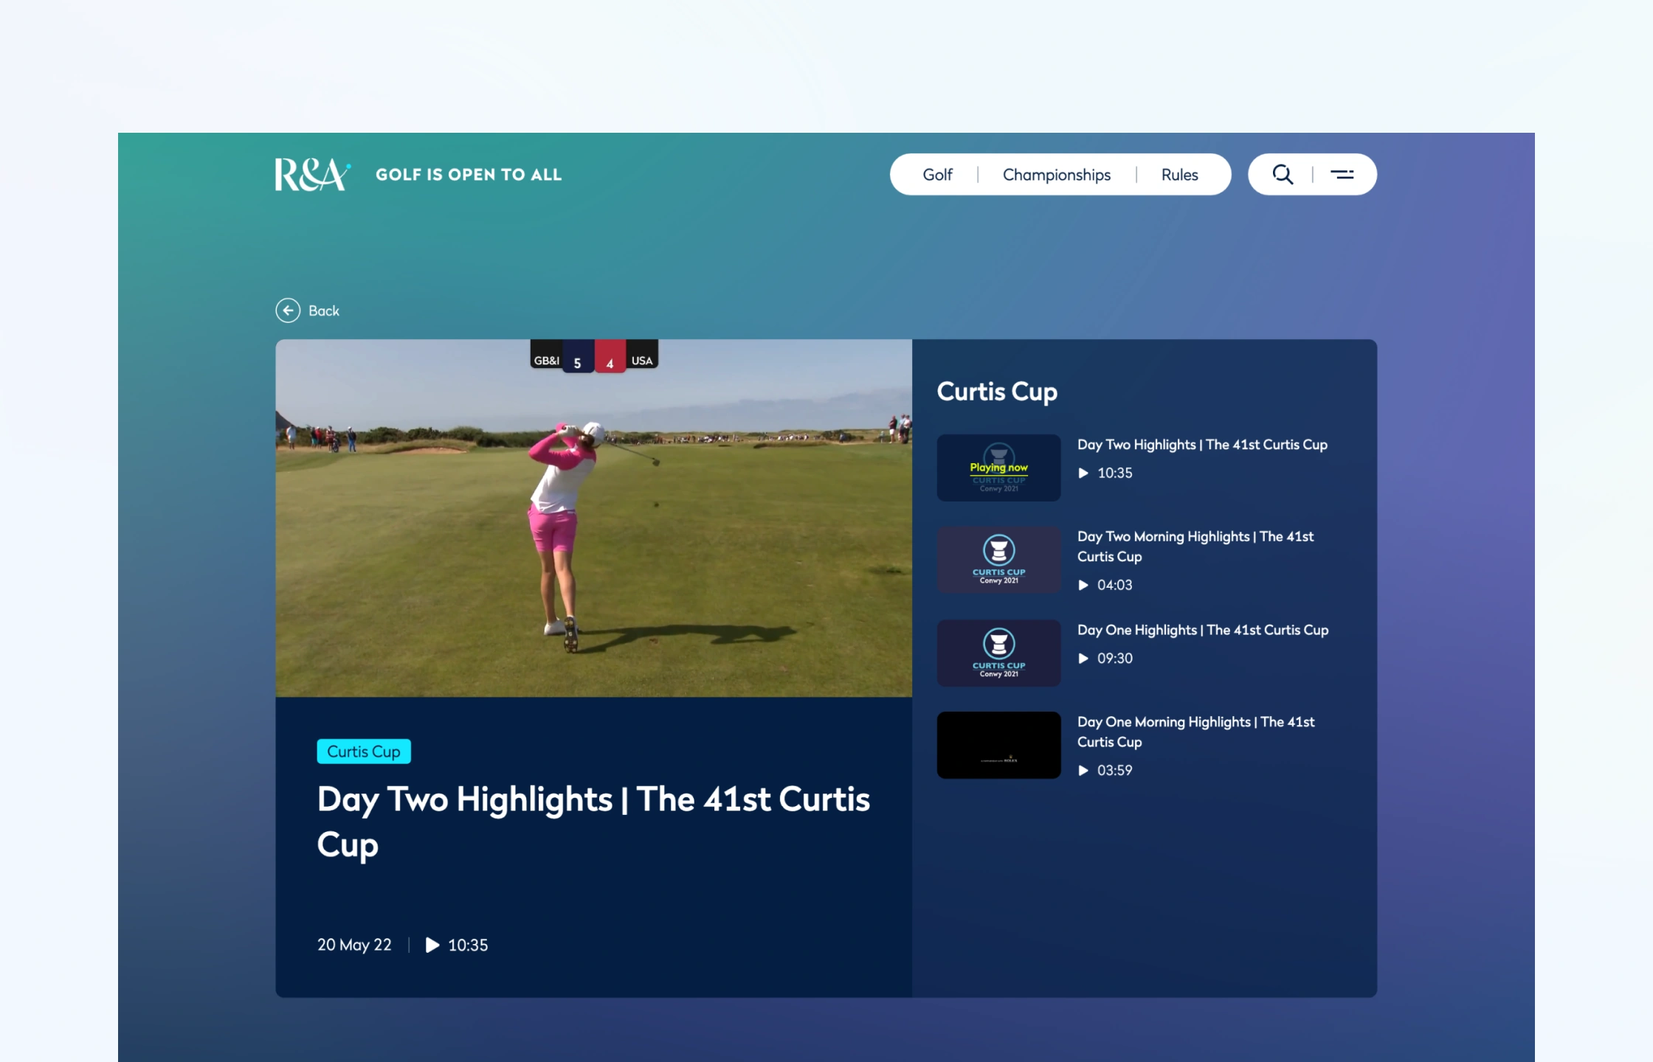Open Day One Highlights video title
The image size is (1653, 1062).
(x=1202, y=630)
